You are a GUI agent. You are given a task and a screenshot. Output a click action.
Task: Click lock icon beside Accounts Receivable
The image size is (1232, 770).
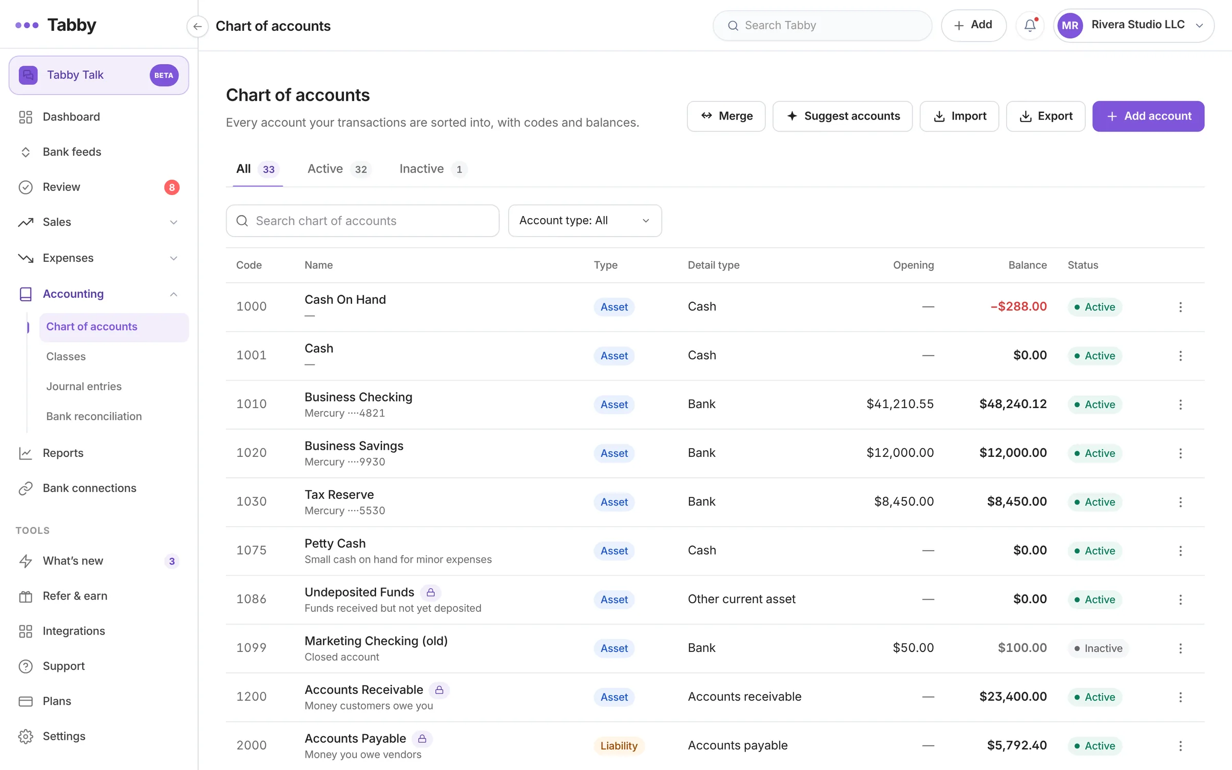(x=439, y=690)
